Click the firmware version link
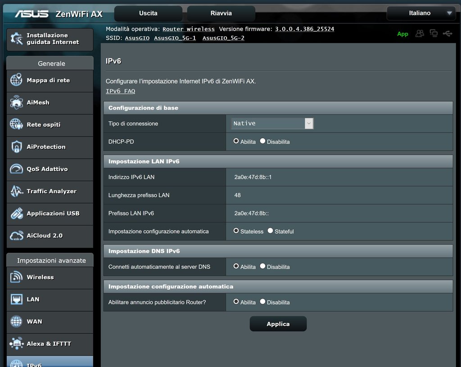The image size is (461, 367). [304, 29]
